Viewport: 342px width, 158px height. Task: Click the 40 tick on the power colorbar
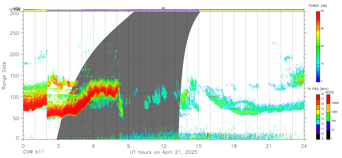coord(322,11)
